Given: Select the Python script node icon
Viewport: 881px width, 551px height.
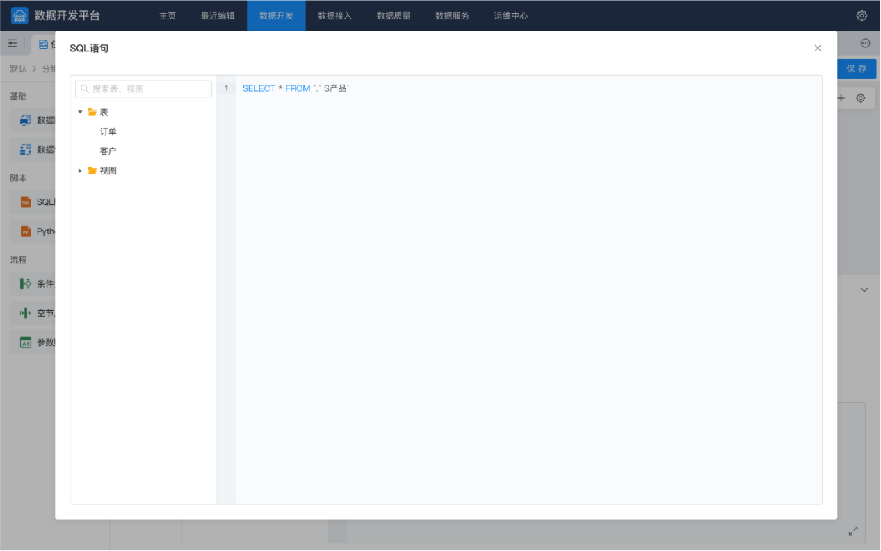Looking at the screenshot, I should [x=26, y=231].
